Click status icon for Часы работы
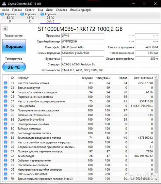This screenshot has height=184, width=161. pos(5,106)
